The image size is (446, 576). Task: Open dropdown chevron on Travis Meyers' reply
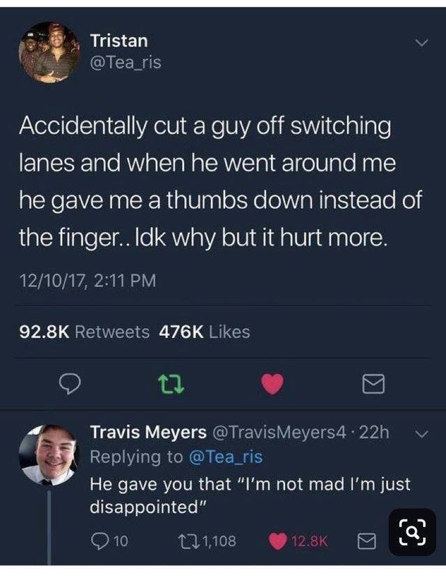tap(422, 434)
